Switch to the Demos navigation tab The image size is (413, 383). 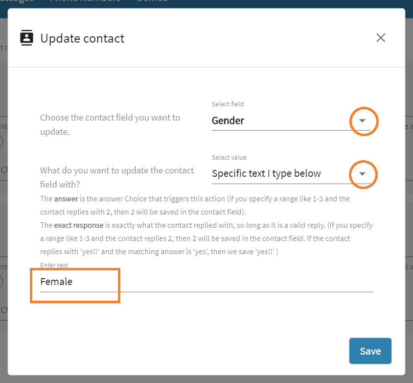click(152, 2)
